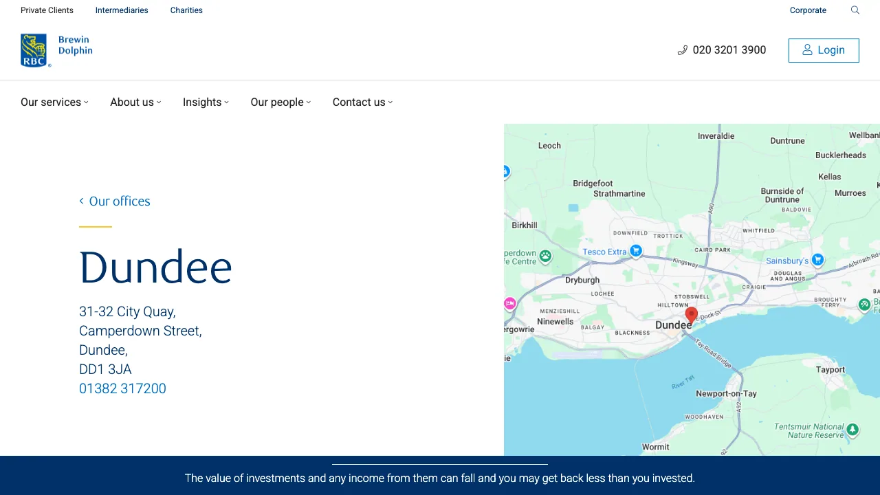The image size is (880, 495).
Task: Click the RBC Brewin Dolphin logo
Action: pyautogui.click(x=56, y=49)
